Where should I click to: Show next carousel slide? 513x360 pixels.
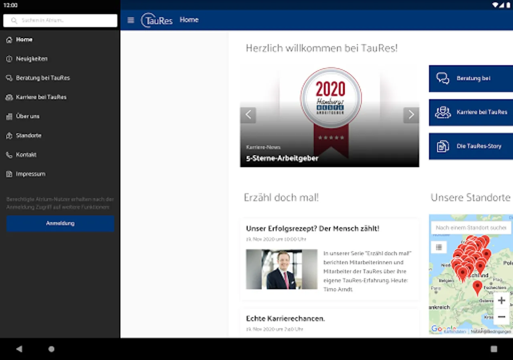411,115
